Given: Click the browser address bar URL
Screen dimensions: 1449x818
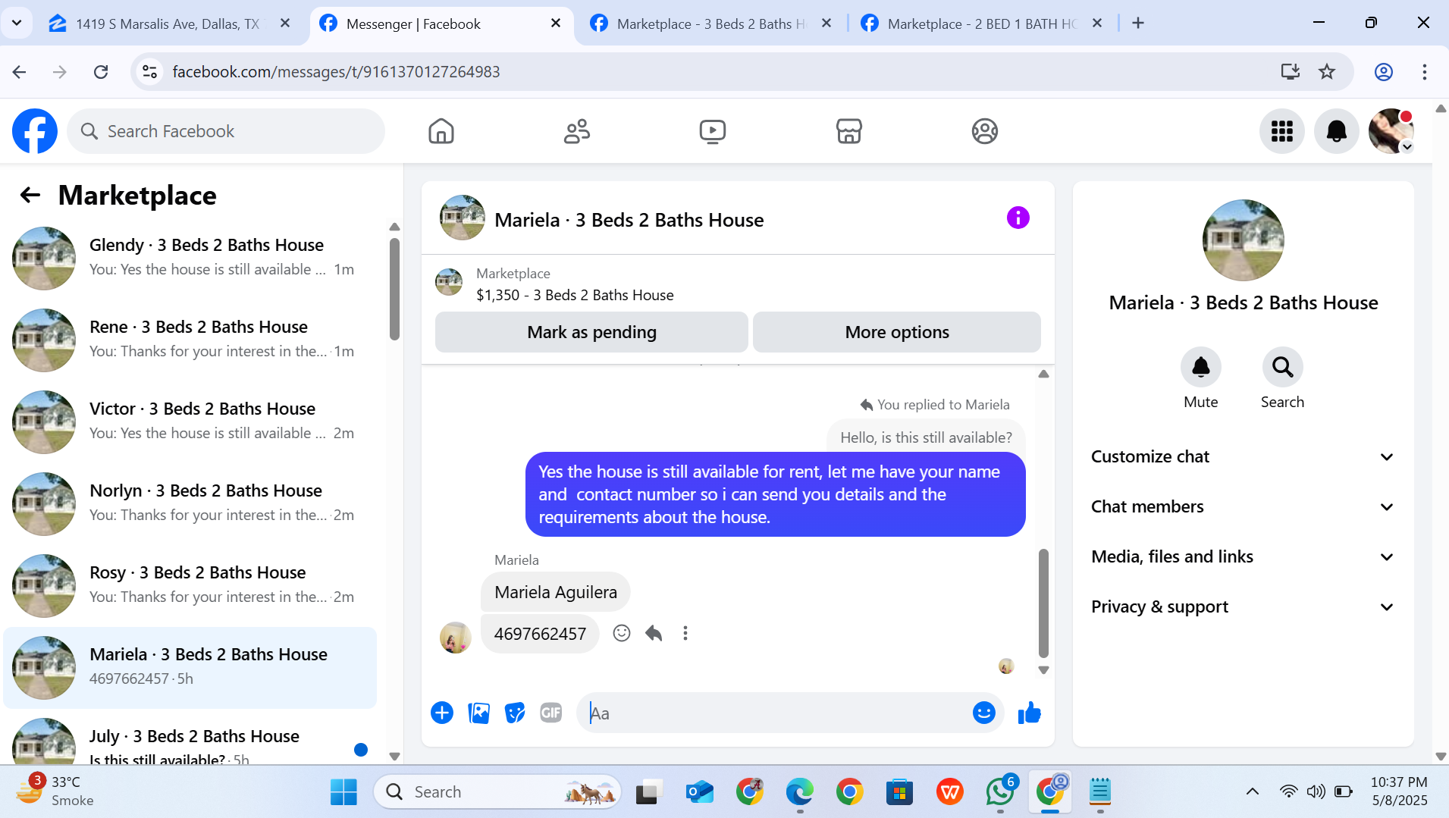Looking at the screenshot, I should 336,72.
